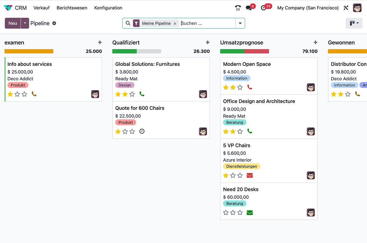Remove the priority star on Quote for 600 Chairs
The height and width of the screenshot is (243, 367).
pos(118,131)
